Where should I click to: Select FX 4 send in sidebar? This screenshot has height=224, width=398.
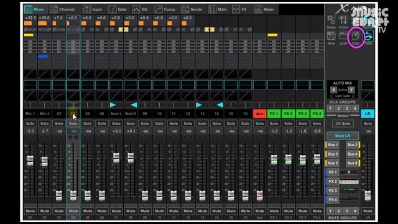coord(333,200)
